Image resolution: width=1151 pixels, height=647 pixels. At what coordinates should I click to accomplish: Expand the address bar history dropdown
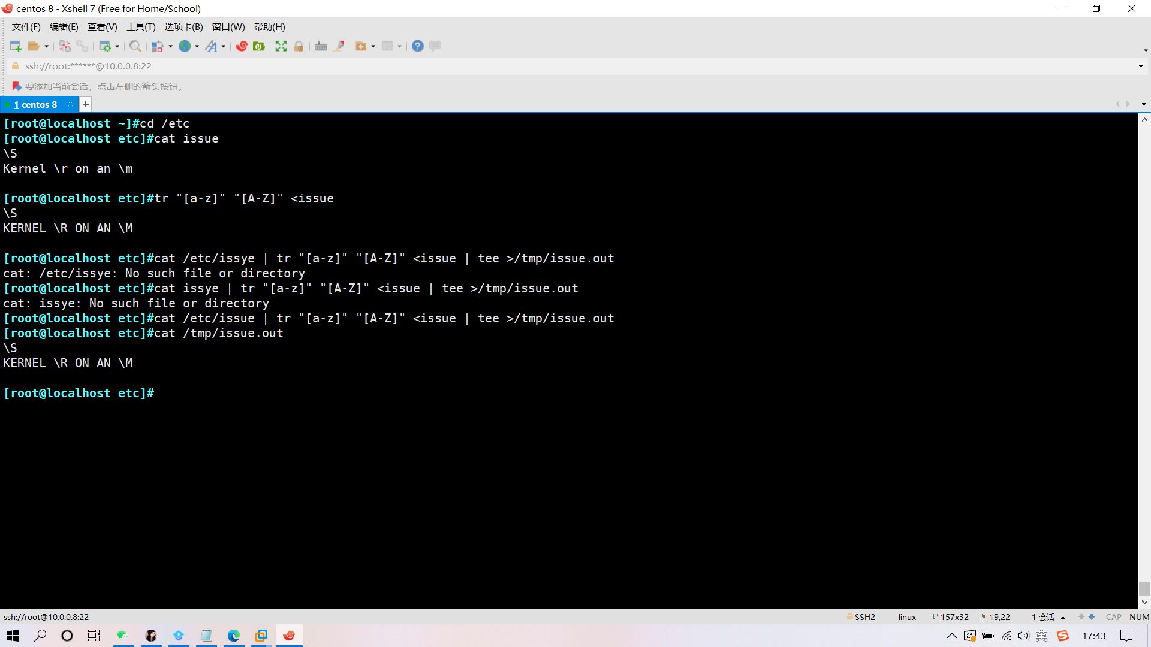pyautogui.click(x=1141, y=66)
